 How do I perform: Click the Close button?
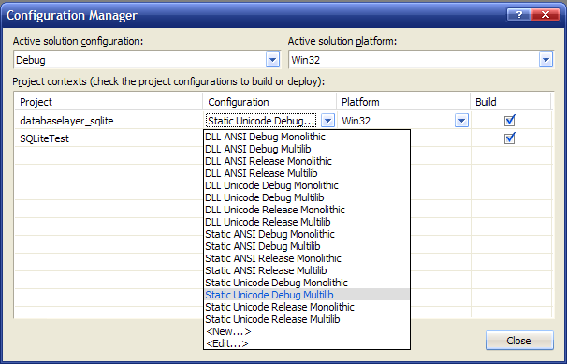pyautogui.click(x=519, y=341)
